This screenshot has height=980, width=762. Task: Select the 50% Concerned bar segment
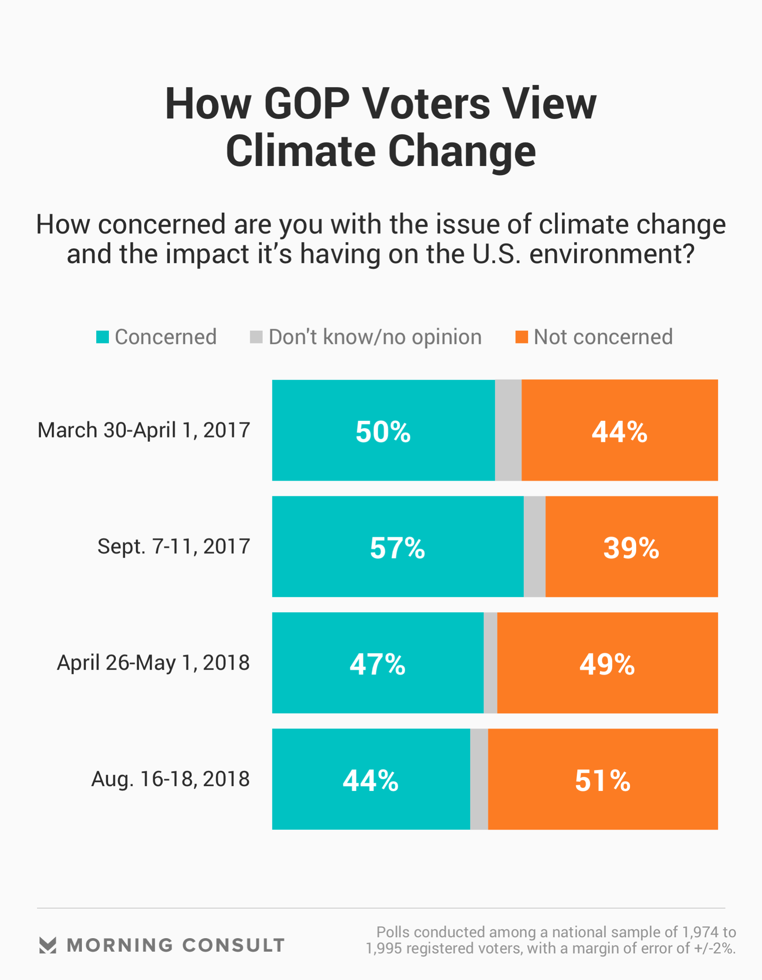383,431
